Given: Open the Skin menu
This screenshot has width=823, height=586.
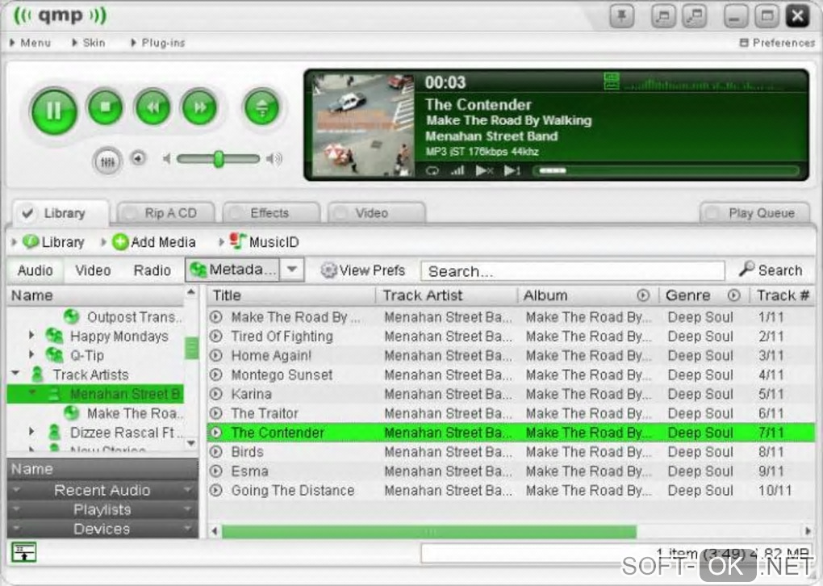Looking at the screenshot, I should click(x=89, y=43).
